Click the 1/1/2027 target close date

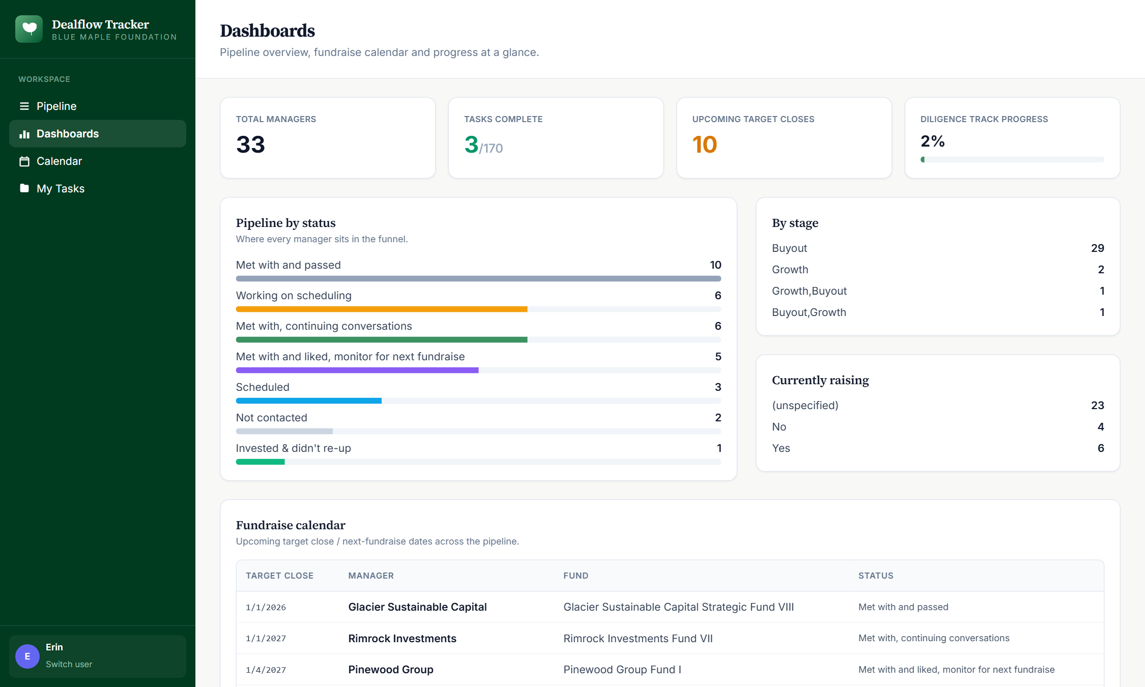coord(266,638)
